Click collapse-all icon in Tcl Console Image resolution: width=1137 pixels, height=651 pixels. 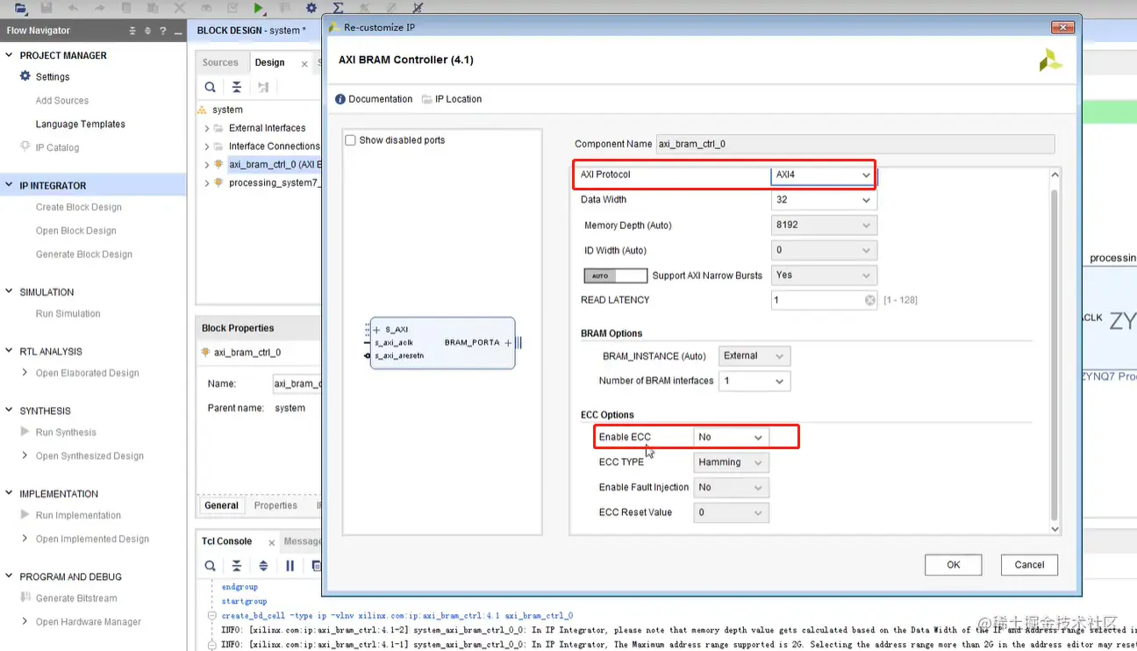[237, 566]
